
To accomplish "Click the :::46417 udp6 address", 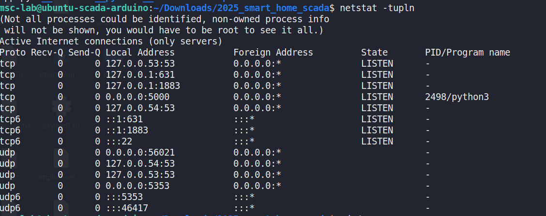I will point(127,208).
